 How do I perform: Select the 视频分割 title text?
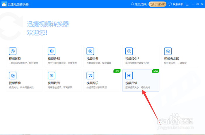(54, 59)
